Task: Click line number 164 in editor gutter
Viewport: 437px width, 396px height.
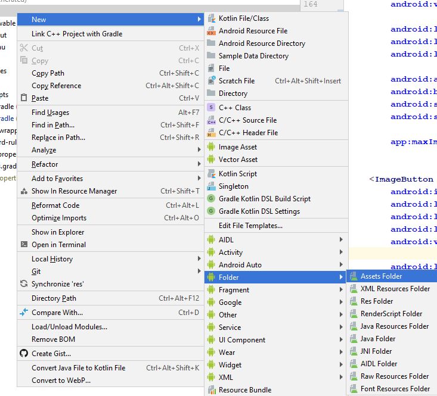Action: point(310,4)
